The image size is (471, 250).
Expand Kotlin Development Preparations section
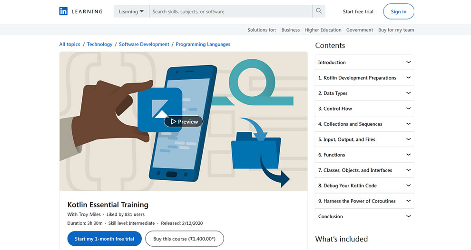click(x=364, y=78)
